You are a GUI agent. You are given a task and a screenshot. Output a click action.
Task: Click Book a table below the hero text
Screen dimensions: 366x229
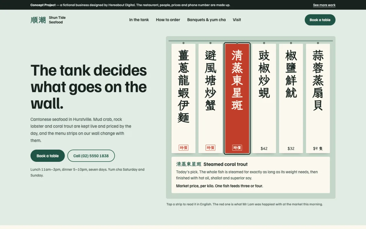pos(48,156)
